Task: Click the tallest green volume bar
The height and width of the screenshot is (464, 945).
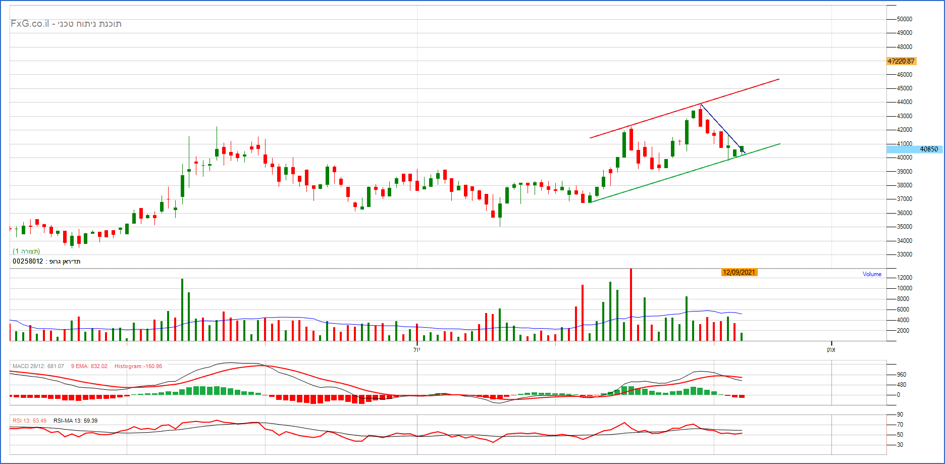Action: [182, 310]
